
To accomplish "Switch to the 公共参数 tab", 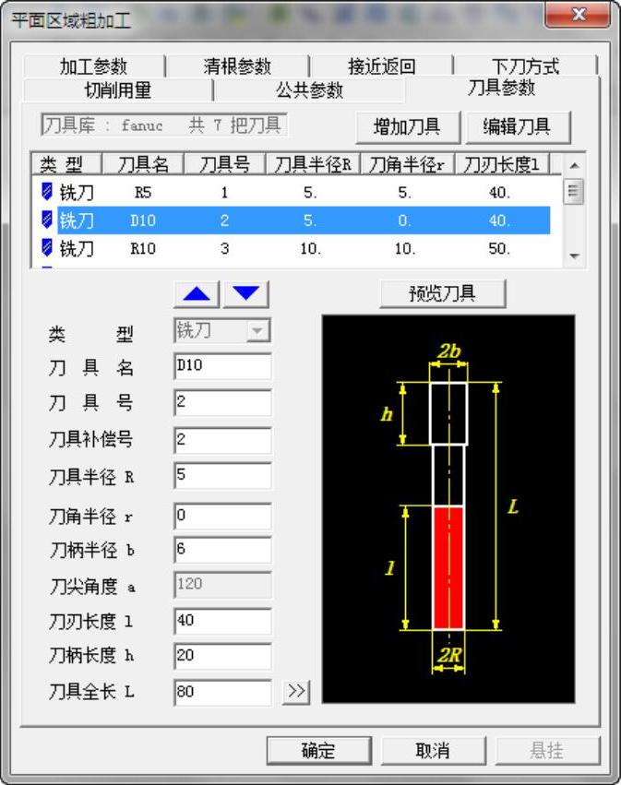I will (309, 90).
